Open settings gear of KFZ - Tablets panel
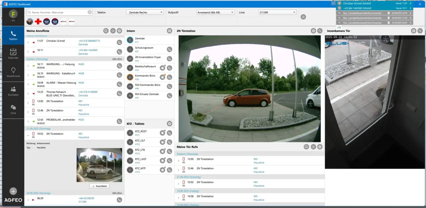 coord(169,124)
